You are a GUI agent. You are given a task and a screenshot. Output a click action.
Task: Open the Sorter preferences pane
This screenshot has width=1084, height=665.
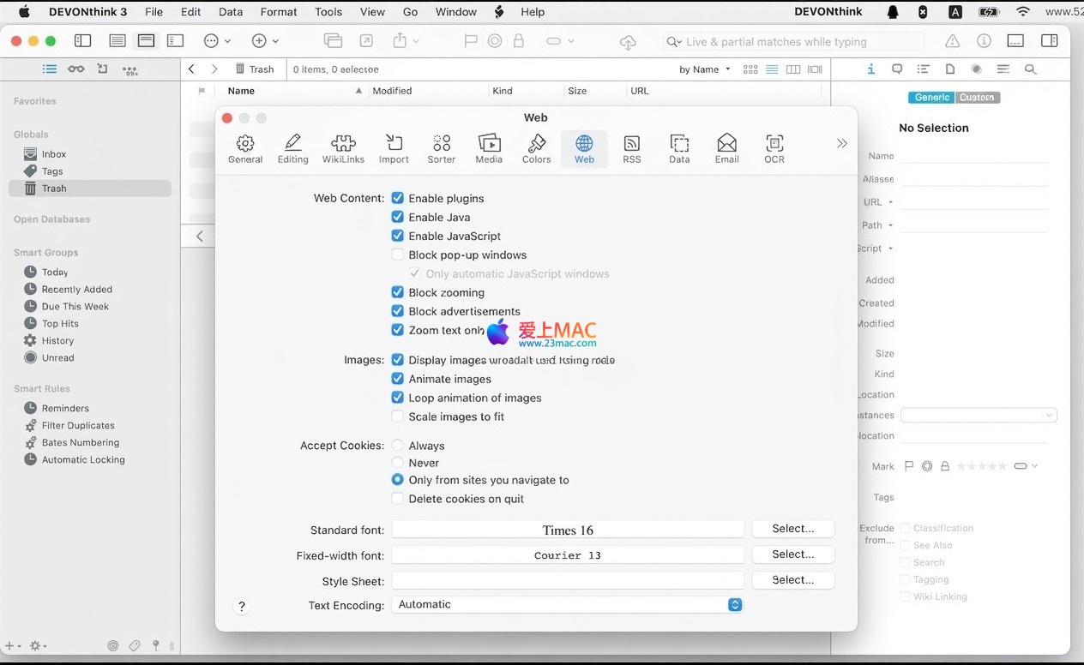pyautogui.click(x=442, y=148)
